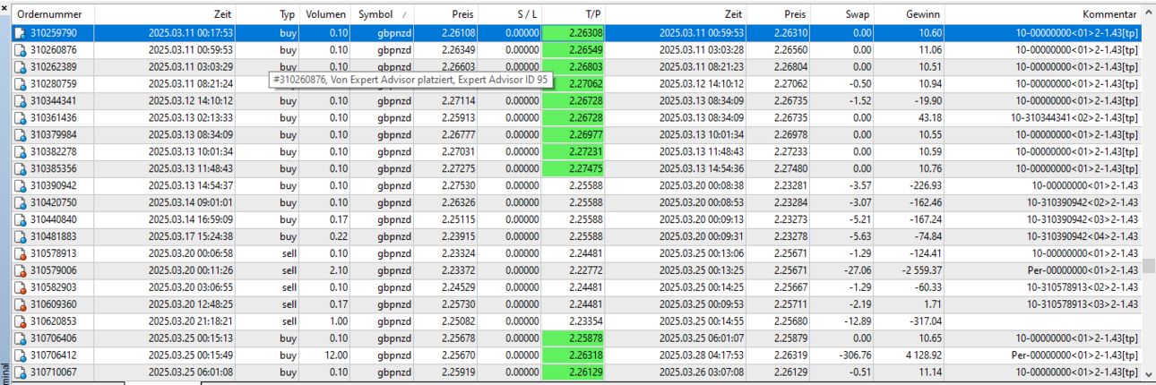The height and width of the screenshot is (385, 1156).
Task: Click the green T/P cell 2.26318
Action: pyautogui.click(x=574, y=356)
